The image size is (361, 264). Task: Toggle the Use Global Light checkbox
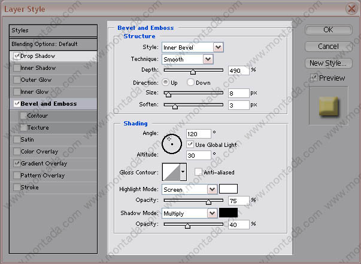pos(190,145)
